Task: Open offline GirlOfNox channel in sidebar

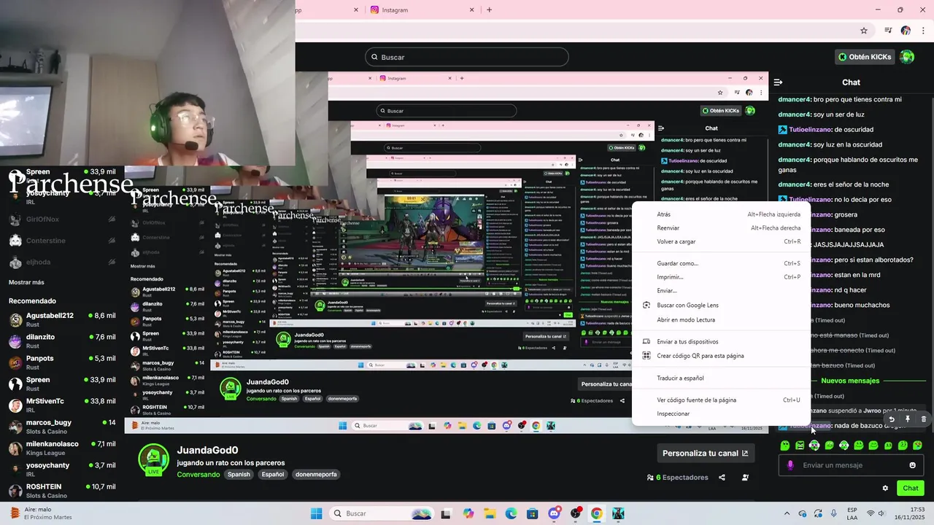Action: tap(62, 219)
